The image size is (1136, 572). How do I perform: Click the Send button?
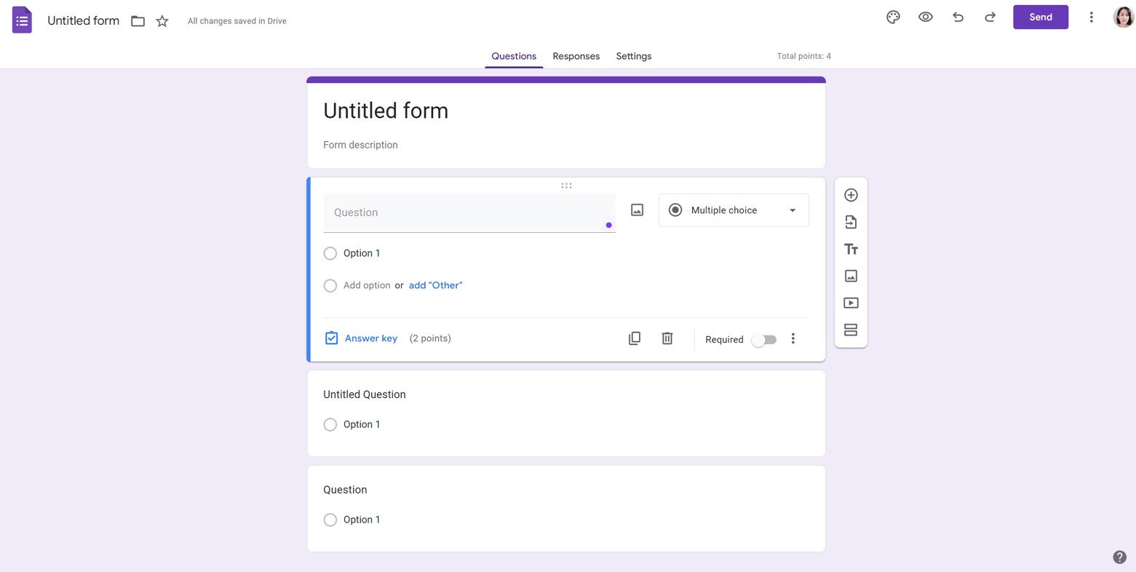click(1040, 17)
